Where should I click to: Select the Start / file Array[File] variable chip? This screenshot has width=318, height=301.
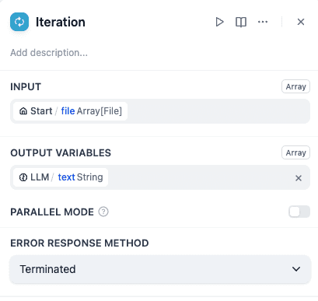70,111
